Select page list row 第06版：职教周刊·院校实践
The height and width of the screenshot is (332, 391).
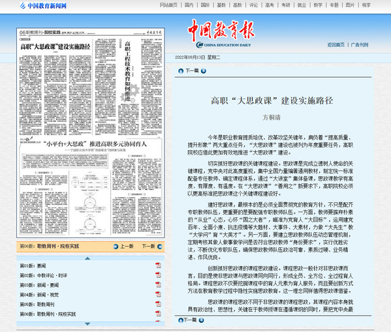pos(48,314)
